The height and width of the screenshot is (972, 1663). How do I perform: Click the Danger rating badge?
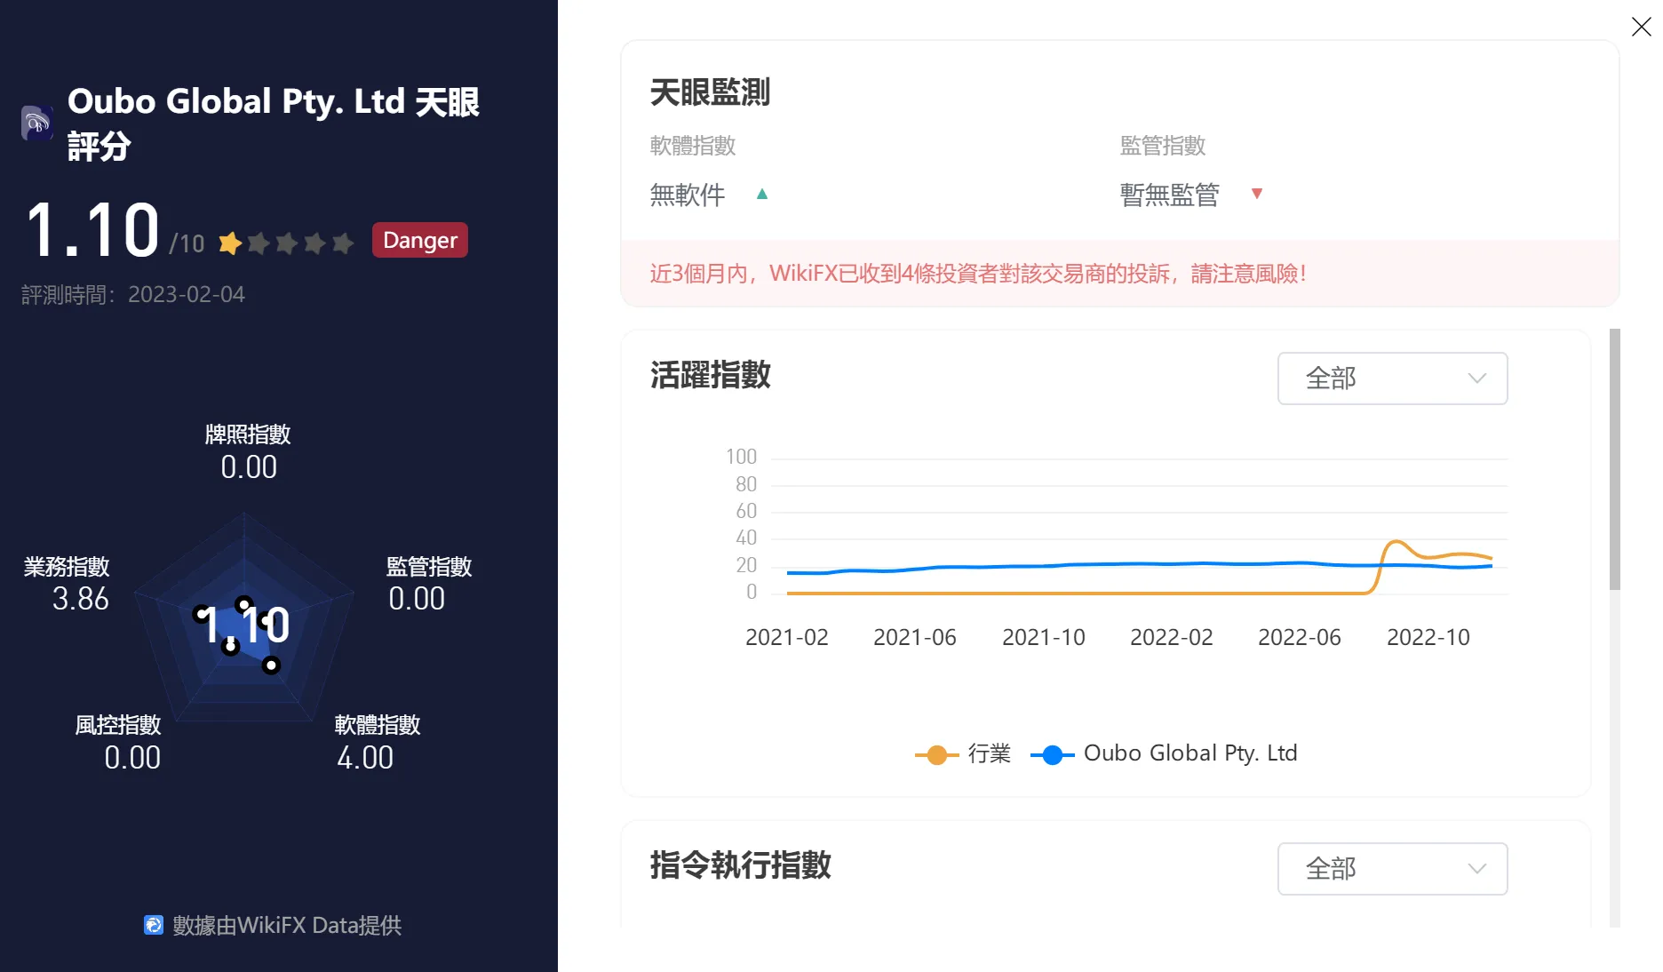[x=420, y=240]
